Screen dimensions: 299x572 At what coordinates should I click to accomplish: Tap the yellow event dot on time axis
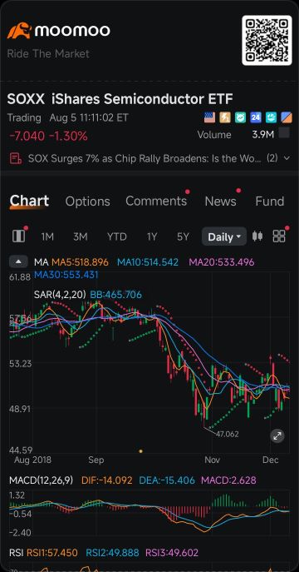click(x=140, y=451)
